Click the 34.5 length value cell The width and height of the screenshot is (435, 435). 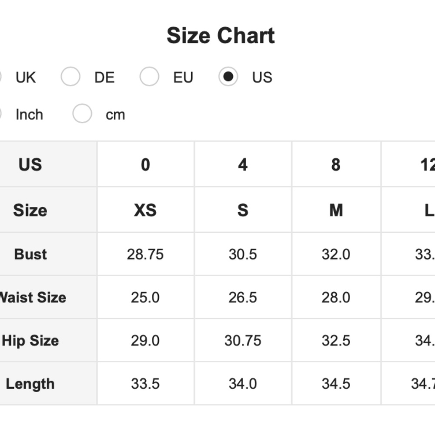[336, 384]
